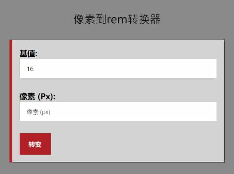
Task: Click into the 像素 (Px) input field
Action: click(x=118, y=112)
